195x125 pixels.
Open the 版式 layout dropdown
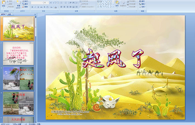pyautogui.click(x=26, y=1)
